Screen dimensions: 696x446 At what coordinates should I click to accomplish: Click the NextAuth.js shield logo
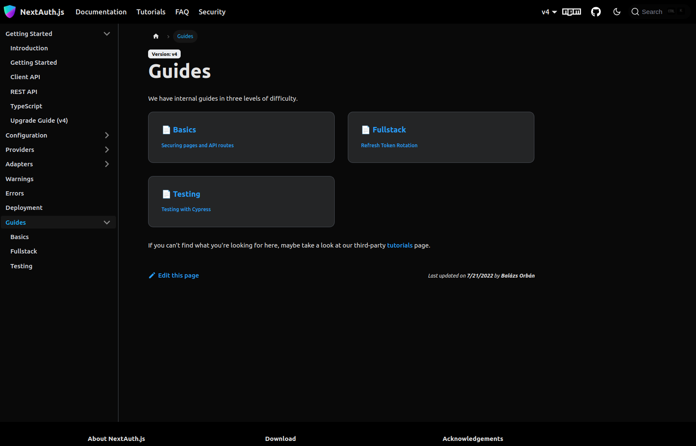pos(10,12)
